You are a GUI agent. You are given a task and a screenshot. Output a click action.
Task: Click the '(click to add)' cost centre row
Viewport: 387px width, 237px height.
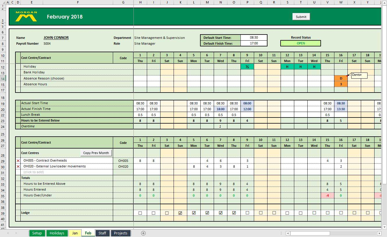[x=67, y=172]
